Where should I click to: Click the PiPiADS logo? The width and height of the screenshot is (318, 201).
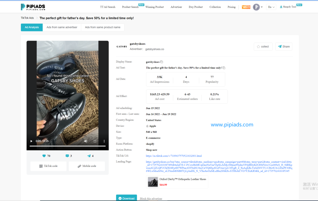33,7
